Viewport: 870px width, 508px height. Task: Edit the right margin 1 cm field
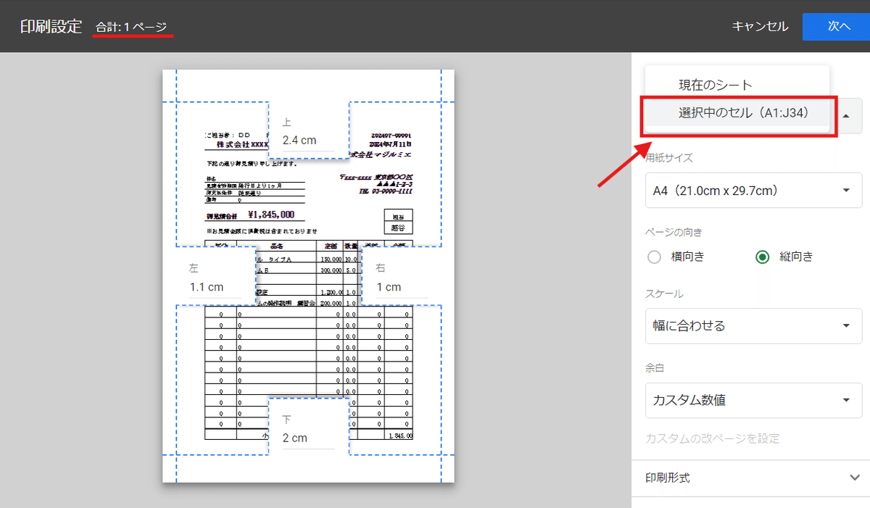coord(402,287)
